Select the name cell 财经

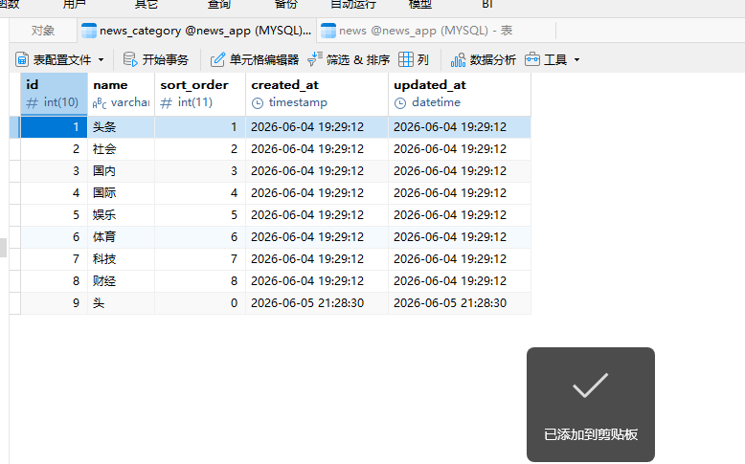click(x=122, y=281)
